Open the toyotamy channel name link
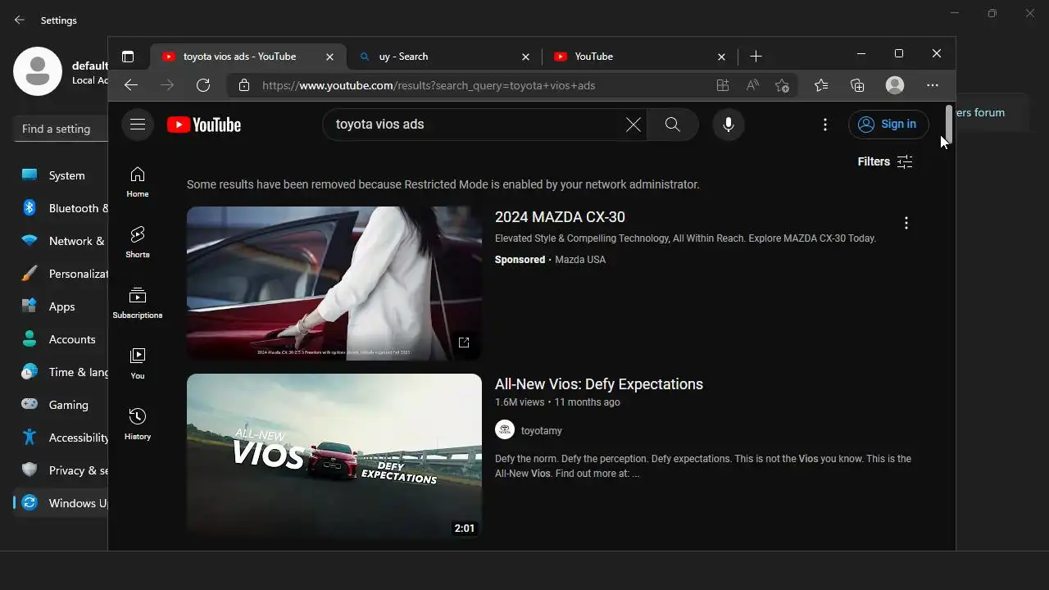This screenshot has height=590, width=1049. pyautogui.click(x=542, y=430)
